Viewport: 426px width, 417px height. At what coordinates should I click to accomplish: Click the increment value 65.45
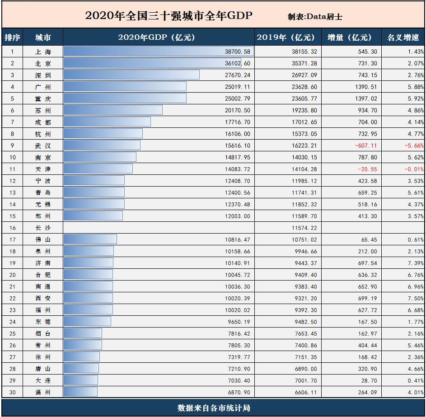click(369, 239)
